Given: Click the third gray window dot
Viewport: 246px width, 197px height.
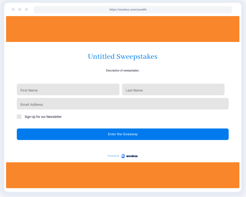Looking at the screenshot, I should [26, 9].
